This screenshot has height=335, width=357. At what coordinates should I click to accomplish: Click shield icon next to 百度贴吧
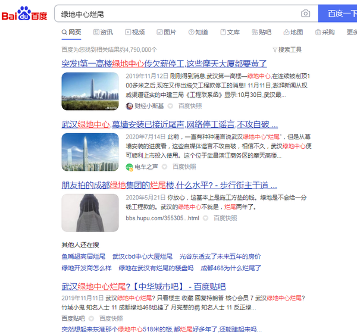(91, 318)
